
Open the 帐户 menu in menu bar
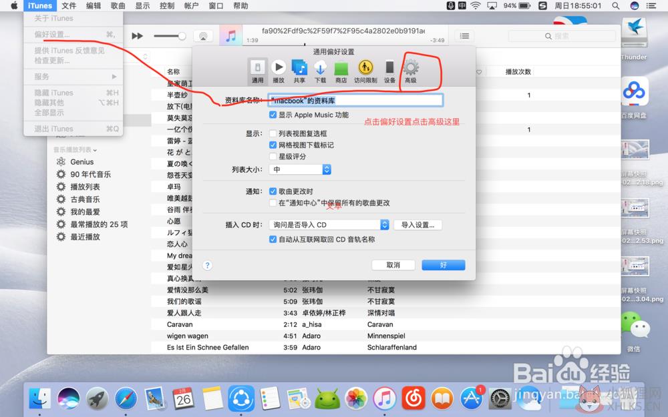(x=191, y=5)
